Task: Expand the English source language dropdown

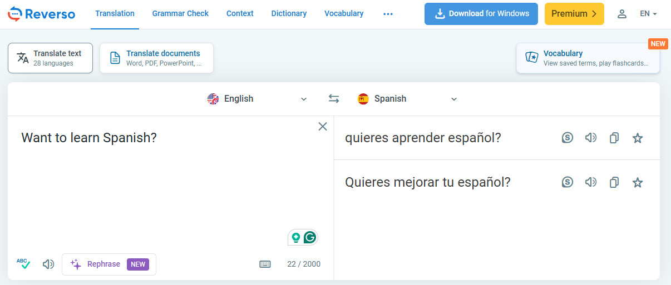Action: 257,99
